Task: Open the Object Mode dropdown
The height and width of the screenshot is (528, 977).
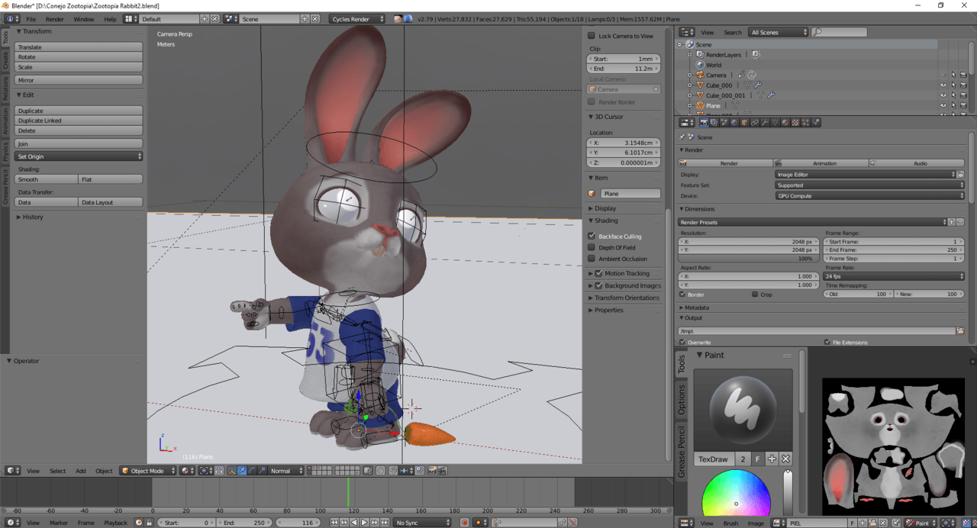Action: point(148,471)
